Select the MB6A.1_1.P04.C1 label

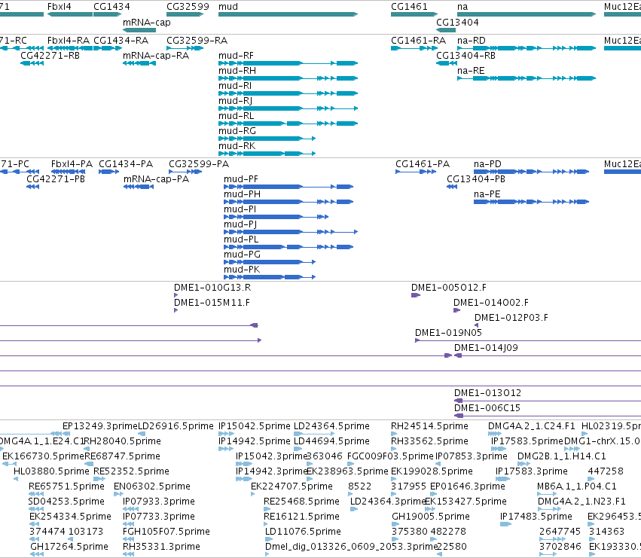tap(577, 486)
